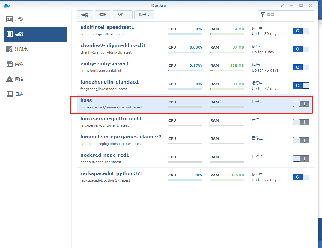The image size is (322, 248).
Task: Open the 设置 settings dropdown
Action: (x=144, y=15)
